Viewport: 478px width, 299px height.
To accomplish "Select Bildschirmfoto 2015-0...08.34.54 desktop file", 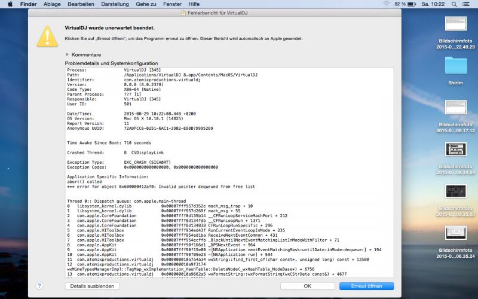I will 455,158.
